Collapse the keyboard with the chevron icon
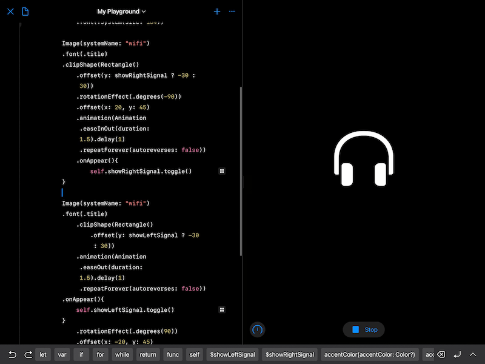The width and height of the screenshot is (485, 364). pos(473,354)
